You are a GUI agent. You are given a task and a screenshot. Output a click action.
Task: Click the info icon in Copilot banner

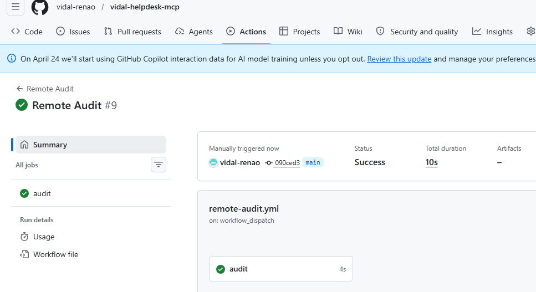[x=12, y=58]
